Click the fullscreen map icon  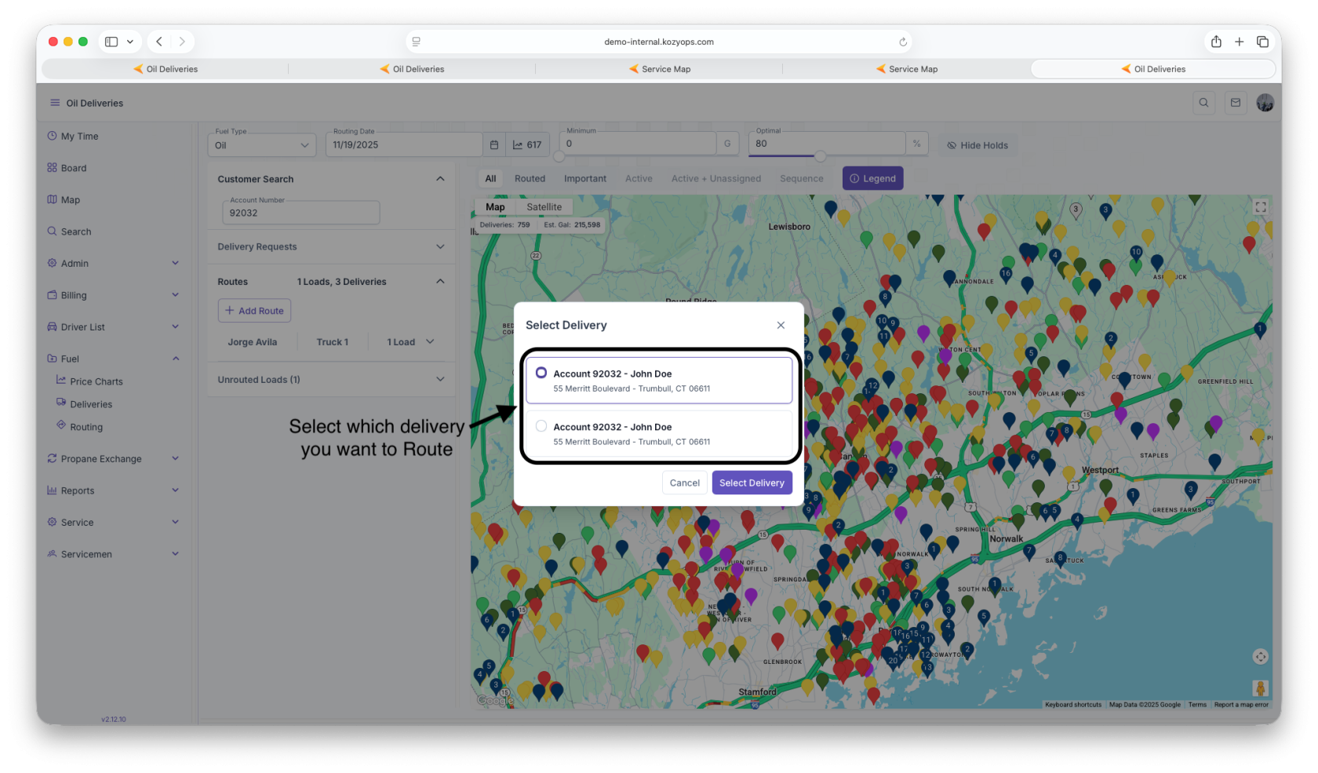[x=1261, y=207]
